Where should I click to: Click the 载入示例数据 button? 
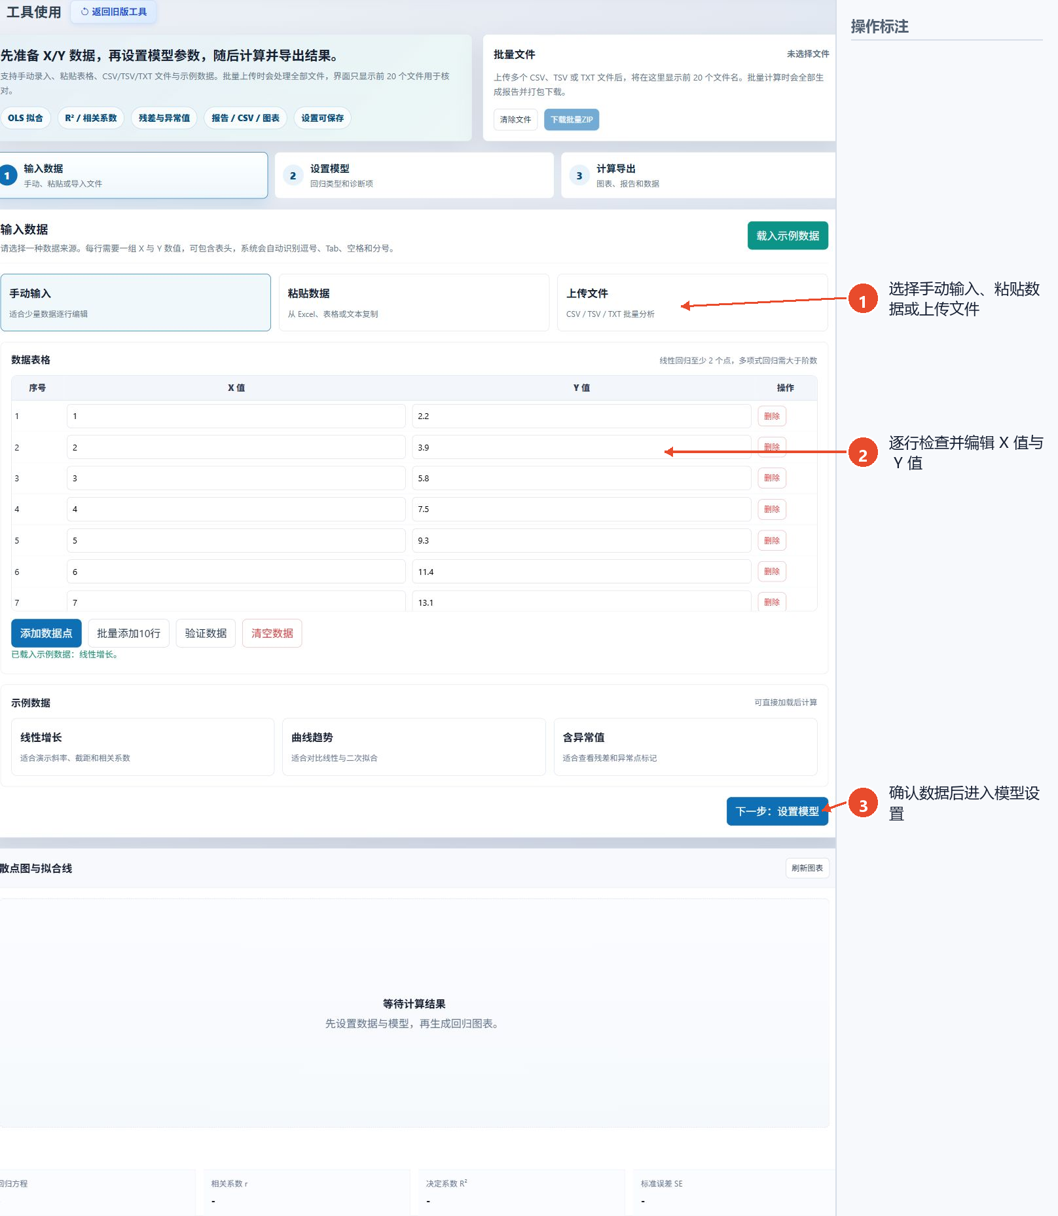tap(788, 236)
